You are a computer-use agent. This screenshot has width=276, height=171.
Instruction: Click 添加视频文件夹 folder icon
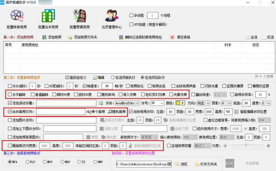coord(70,37)
